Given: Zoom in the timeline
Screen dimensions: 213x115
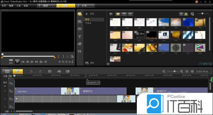Looking at the screenshot, I should 181,71.
